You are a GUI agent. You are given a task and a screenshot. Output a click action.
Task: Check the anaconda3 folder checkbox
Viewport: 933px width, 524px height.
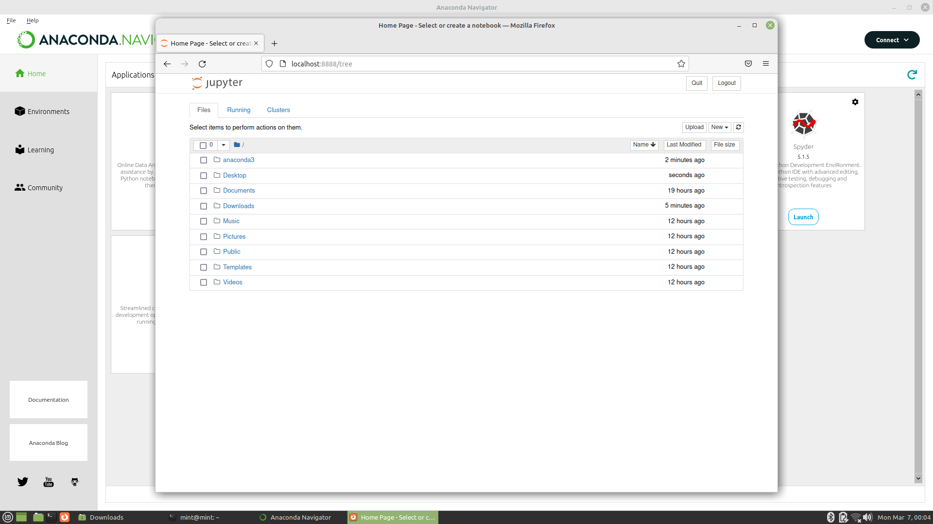tap(204, 160)
